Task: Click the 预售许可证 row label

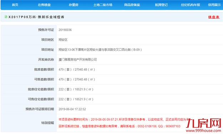Action: point(46,30)
